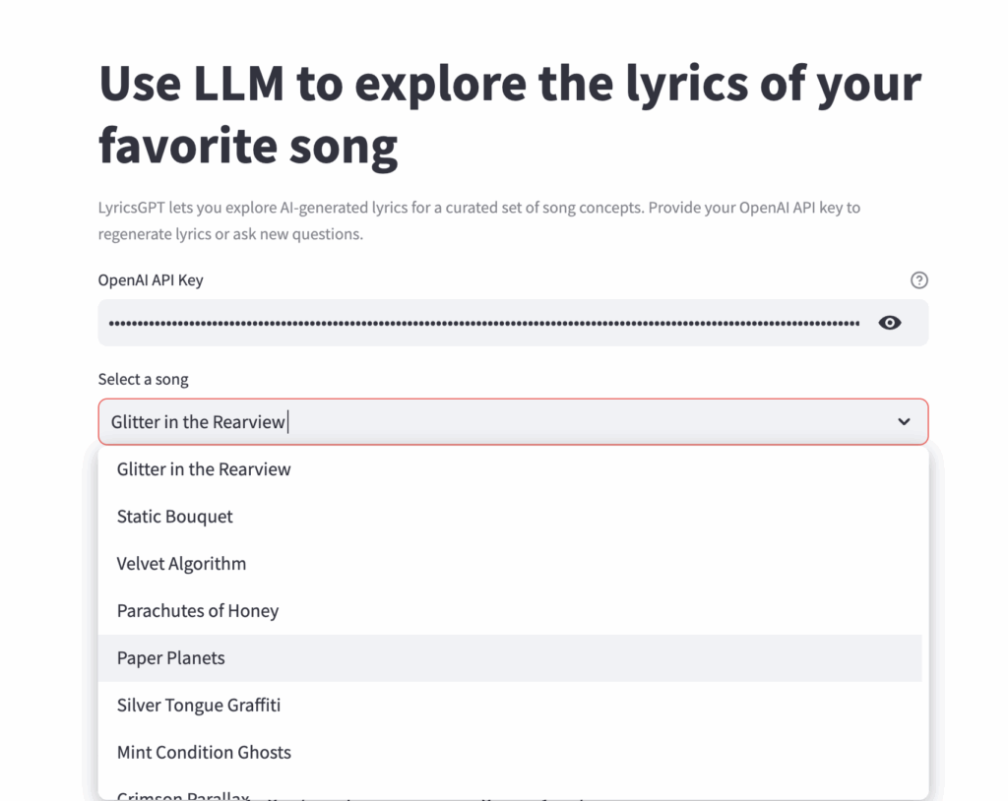The height and width of the screenshot is (801, 1008).
Task: Select the partially visible Crimson Parallax option
Action: 184,794
